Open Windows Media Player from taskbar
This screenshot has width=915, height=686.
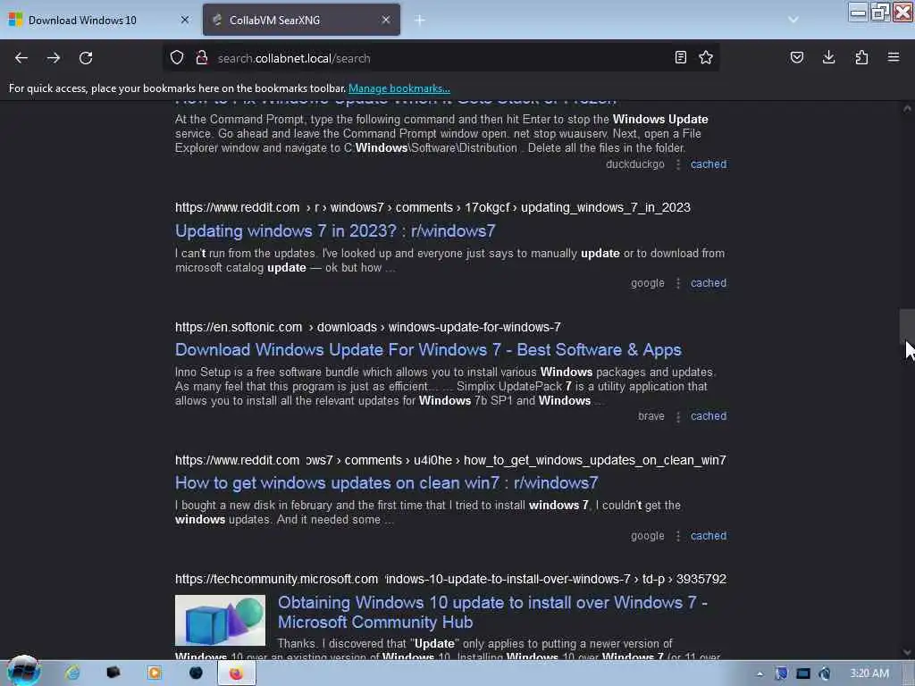click(155, 673)
